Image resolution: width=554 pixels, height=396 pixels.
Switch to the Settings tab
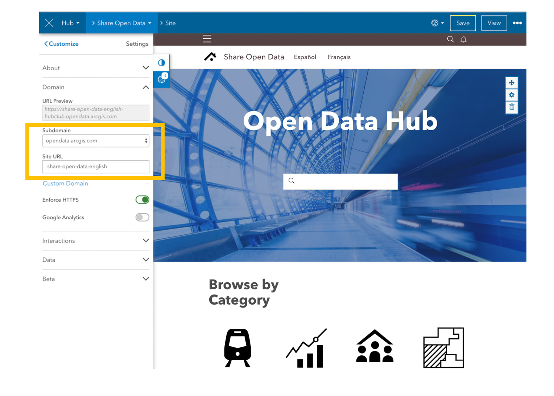click(x=137, y=44)
